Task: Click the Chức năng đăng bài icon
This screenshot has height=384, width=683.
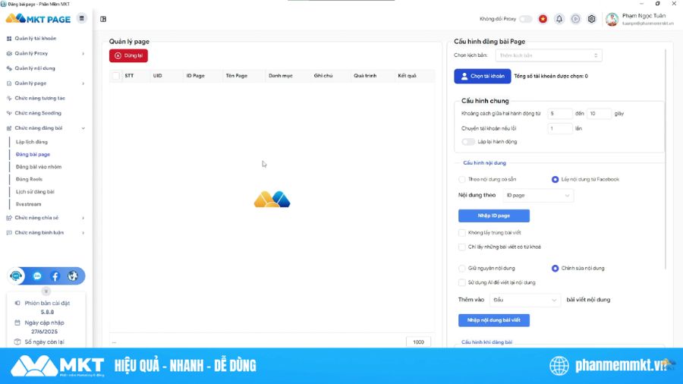Action: click(x=9, y=128)
